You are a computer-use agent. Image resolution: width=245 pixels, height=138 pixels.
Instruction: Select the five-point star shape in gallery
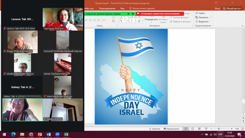pos(139,21)
